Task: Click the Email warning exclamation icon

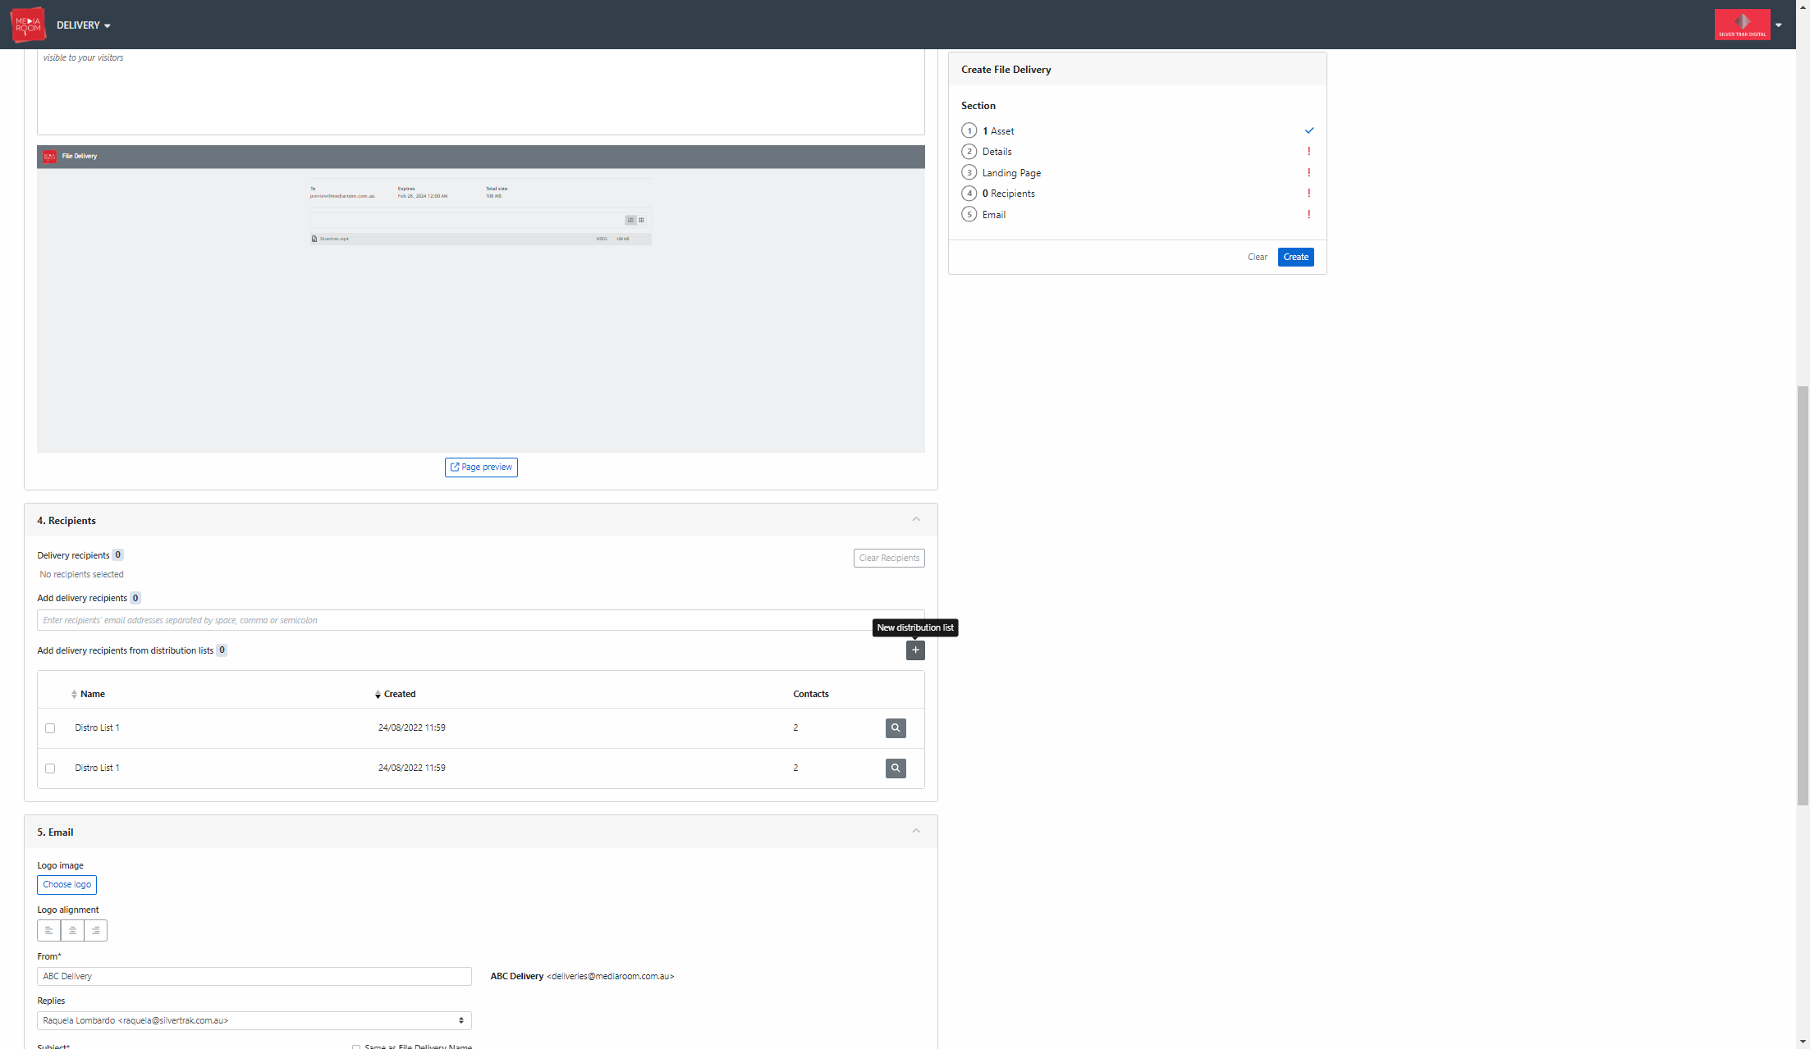Action: tap(1309, 215)
